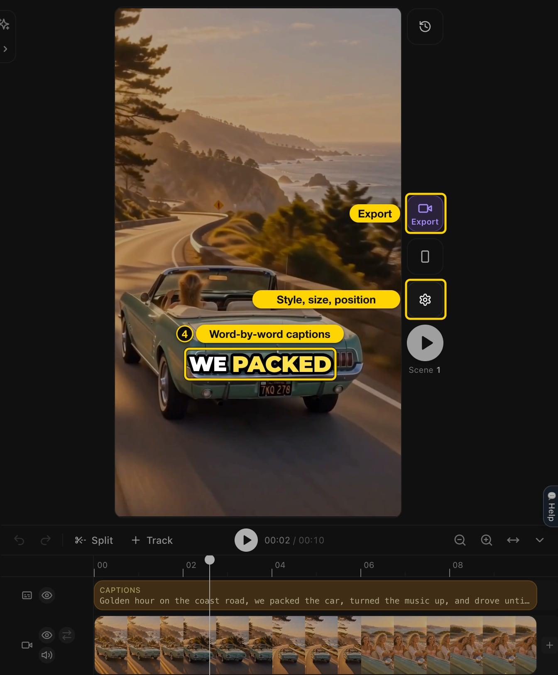Play timeline from 00:02
This screenshot has width=558, height=675.
coord(246,540)
